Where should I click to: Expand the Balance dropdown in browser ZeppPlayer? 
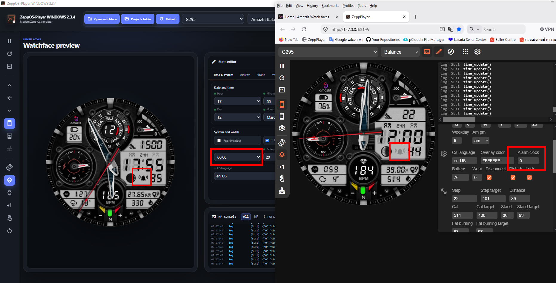click(400, 52)
